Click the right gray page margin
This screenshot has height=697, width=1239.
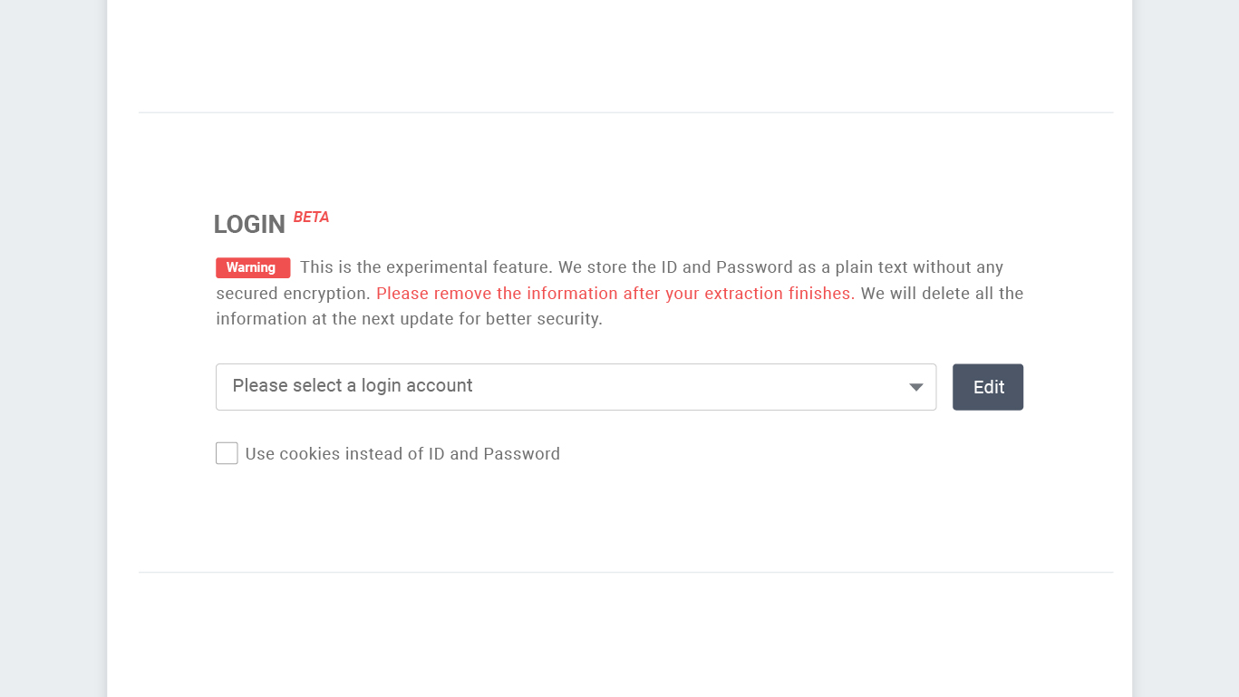(x=1186, y=363)
